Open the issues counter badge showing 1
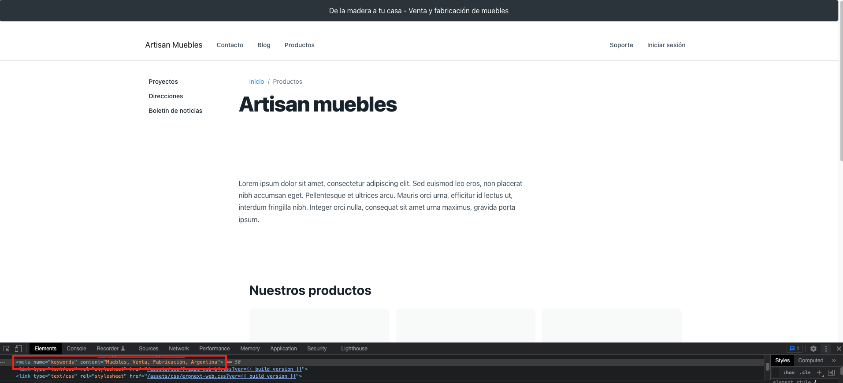Image resolution: width=843 pixels, height=383 pixels. [x=795, y=349]
